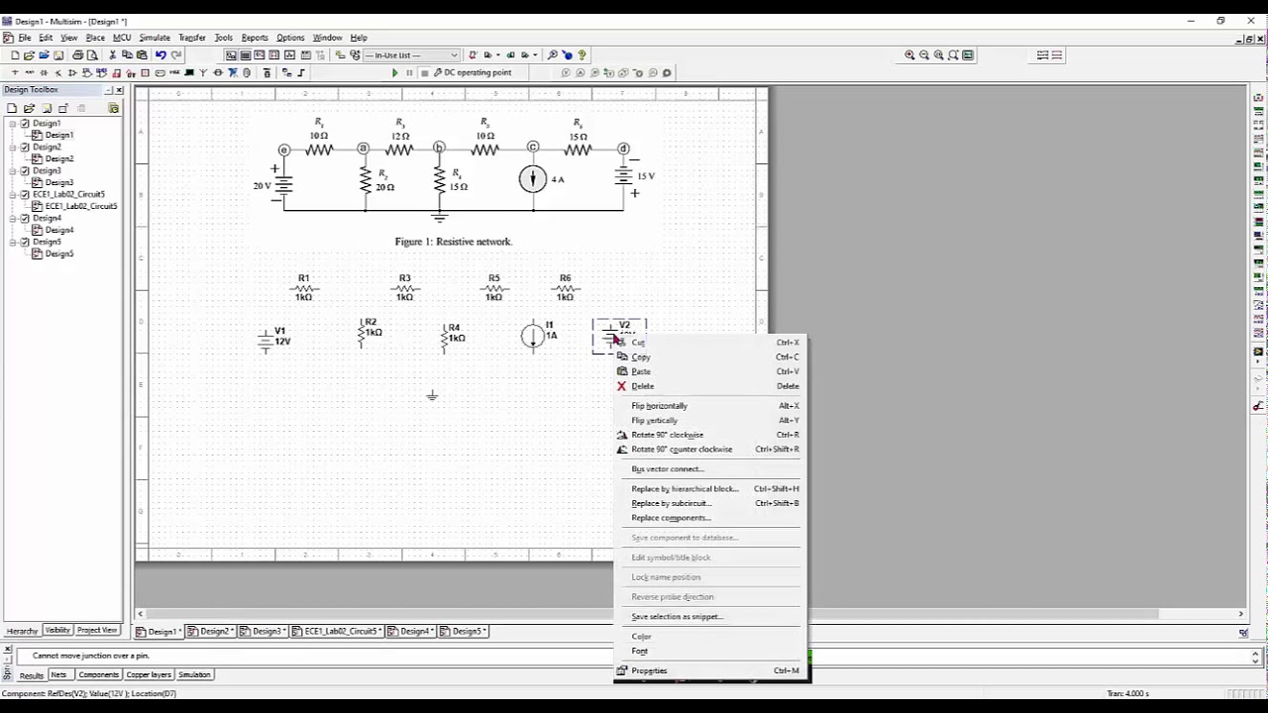Collapse the Design5 tree node
Viewport: 1268px width, 713px height.
click(14, 242)
